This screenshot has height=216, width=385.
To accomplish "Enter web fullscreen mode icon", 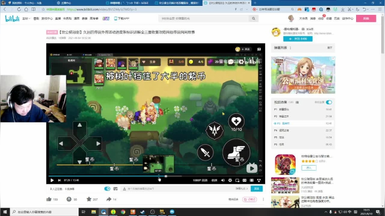I will 252,180.
